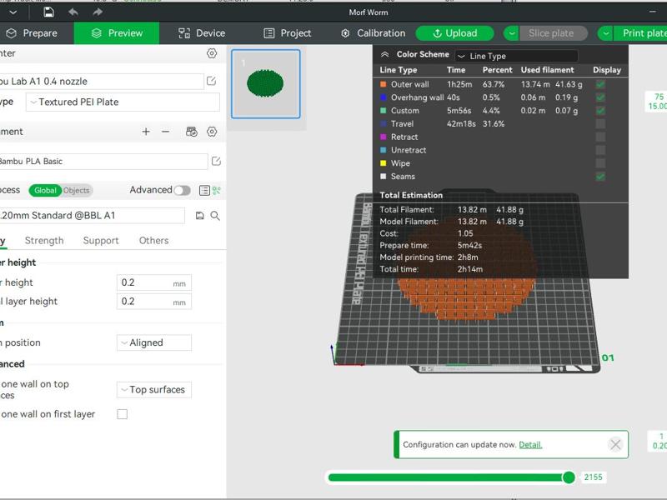667x500 pixels.
Task: Click the redo arrow icon
Action: 98,12
